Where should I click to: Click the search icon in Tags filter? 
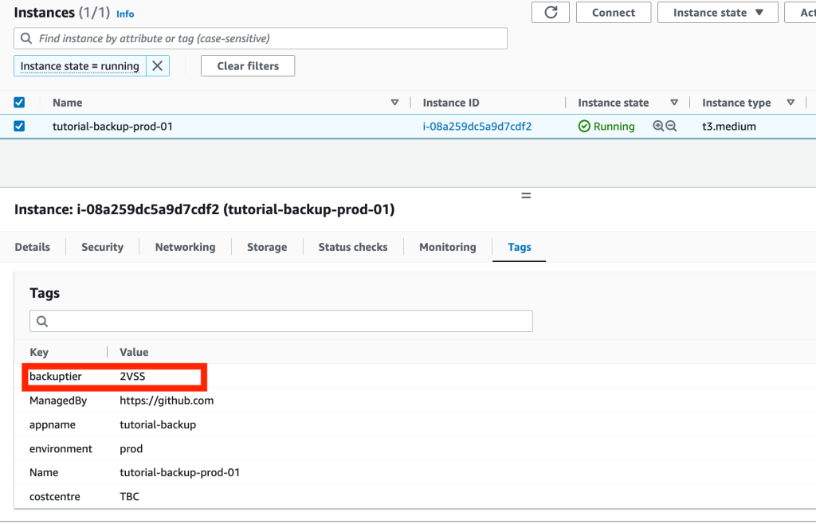pyautogui.click(x=42, y=321)
